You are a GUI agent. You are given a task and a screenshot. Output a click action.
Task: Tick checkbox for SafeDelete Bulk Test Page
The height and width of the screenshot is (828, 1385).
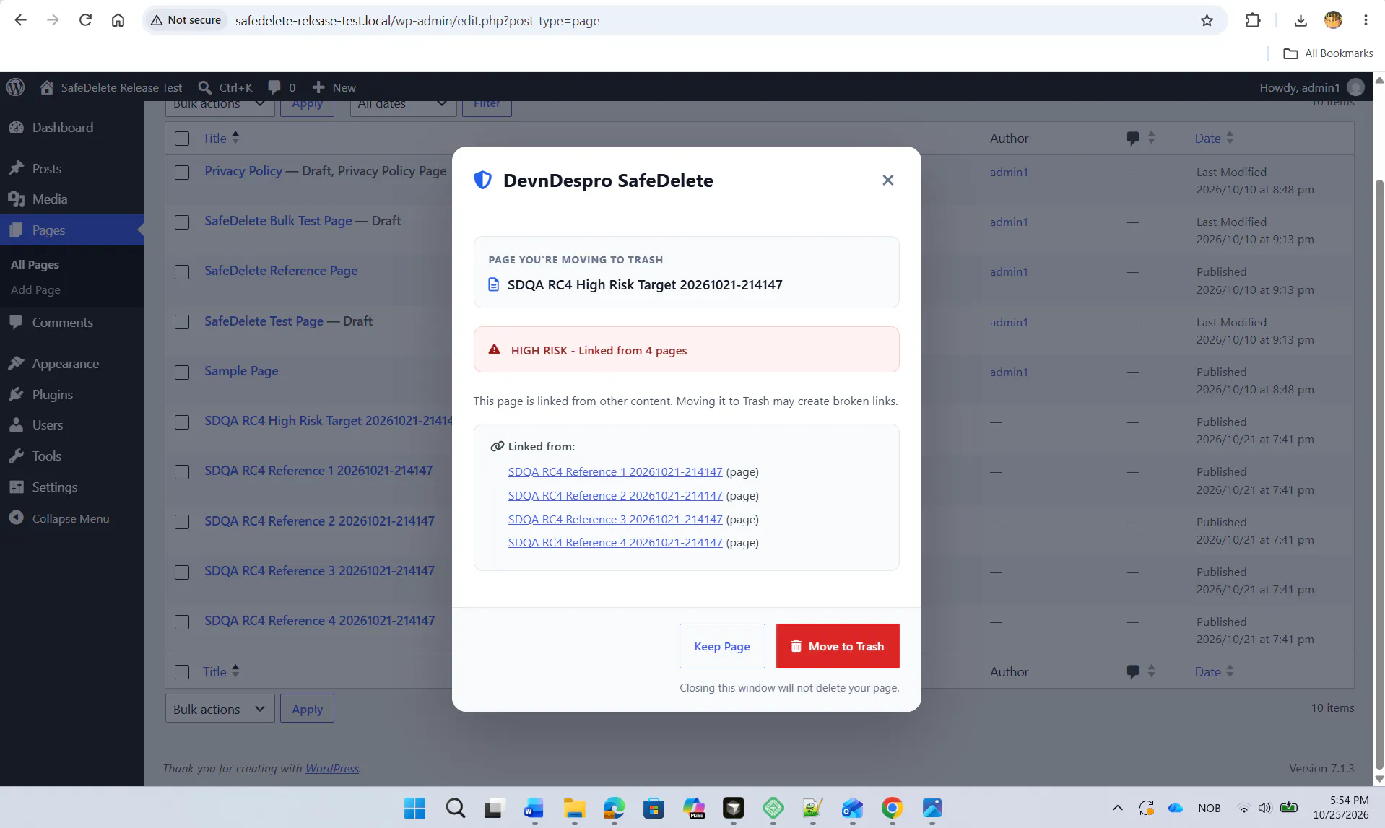pyautogui.click(x=182, y=222)
